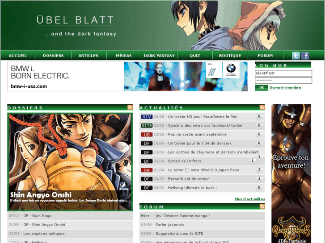
Task: Open the Twitter icon in the navigation bar
Action: tap(296, 56)
